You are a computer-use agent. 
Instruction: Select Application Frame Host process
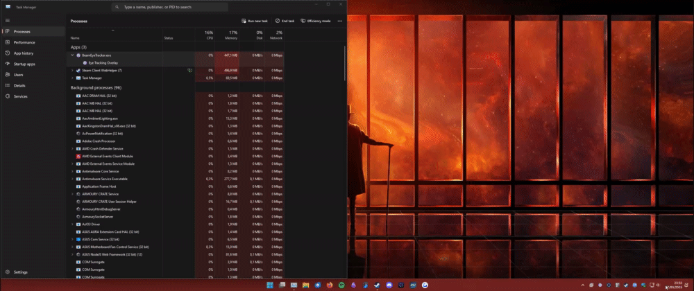176,186
